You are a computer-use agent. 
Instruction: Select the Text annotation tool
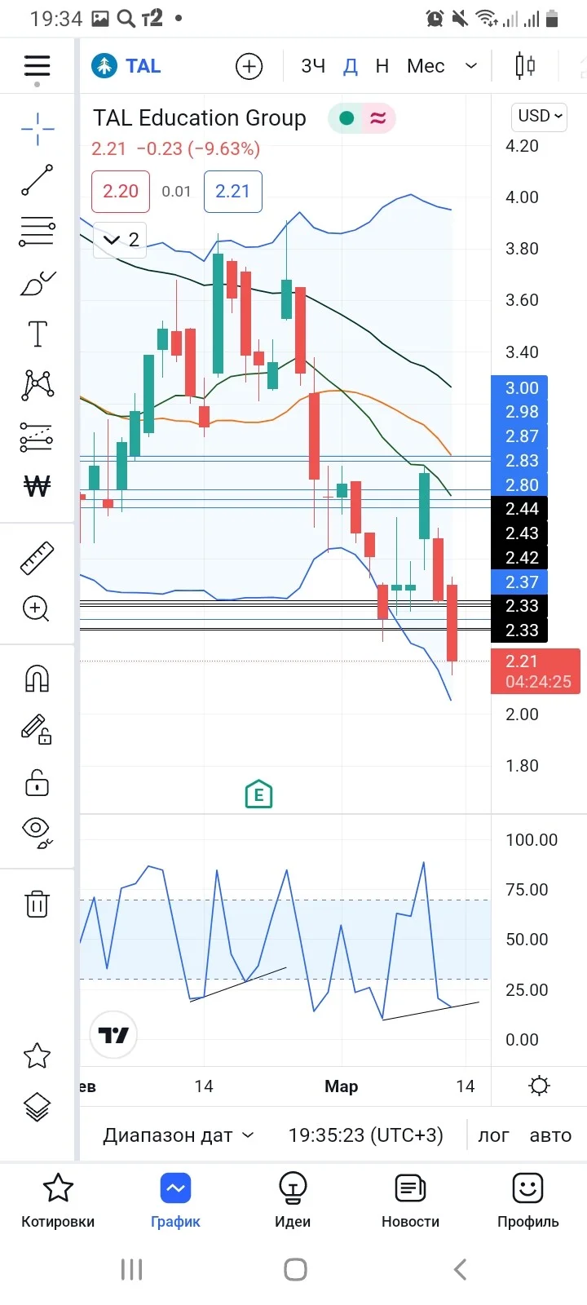37,334
